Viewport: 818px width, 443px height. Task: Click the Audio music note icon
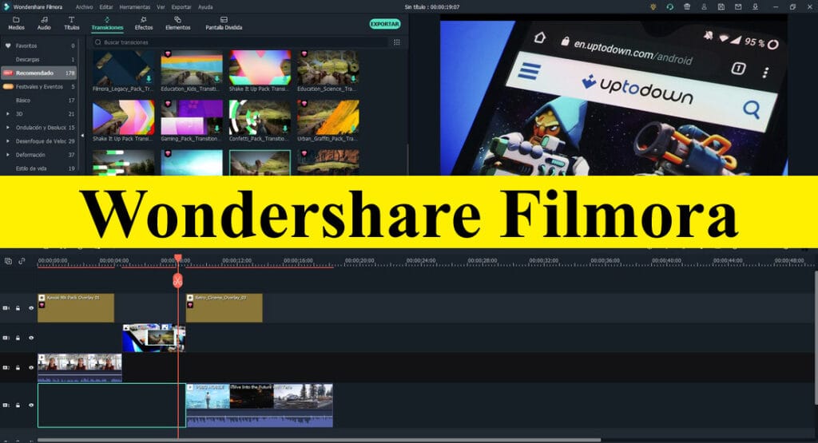[x=44, y=19]
